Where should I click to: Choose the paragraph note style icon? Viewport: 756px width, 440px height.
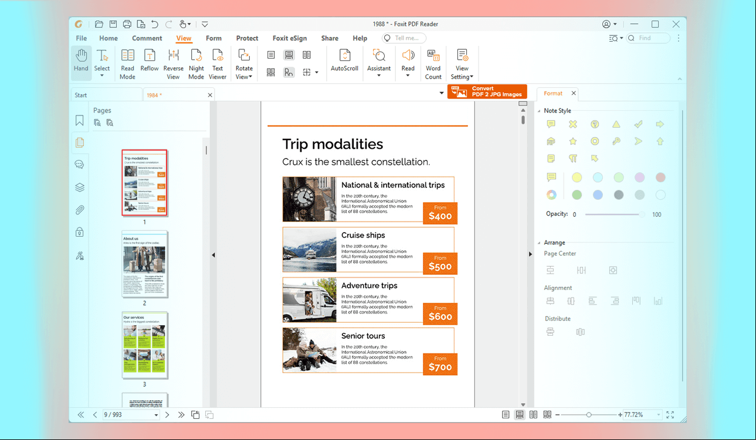coord(573,158)
